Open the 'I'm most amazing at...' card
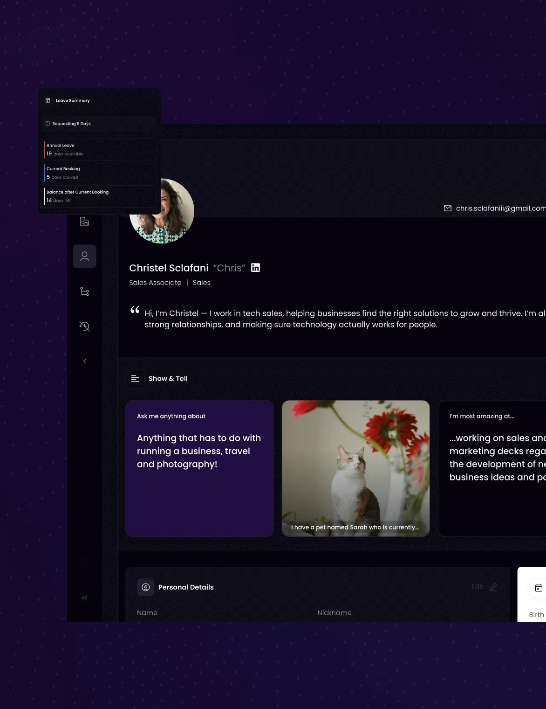This screenshot has width=546, height=709. click(x=492, y=468)
